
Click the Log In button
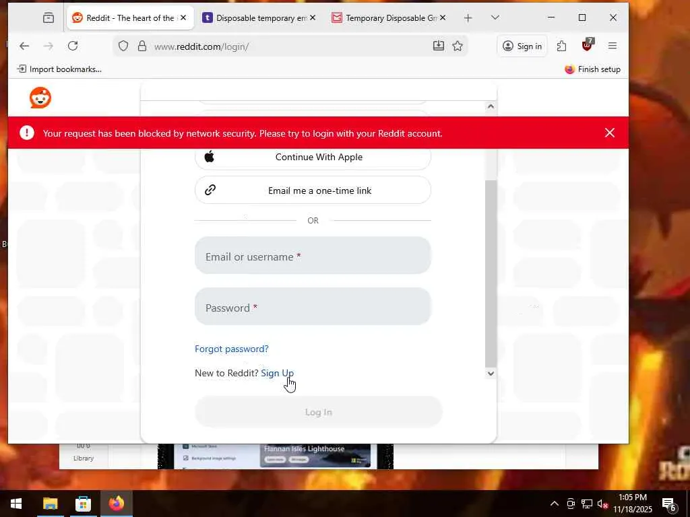click(x=319, y=412)
